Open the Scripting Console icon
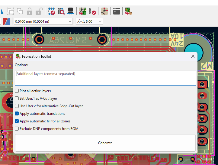This screenshot has height=165, width=218. point(116,11)
